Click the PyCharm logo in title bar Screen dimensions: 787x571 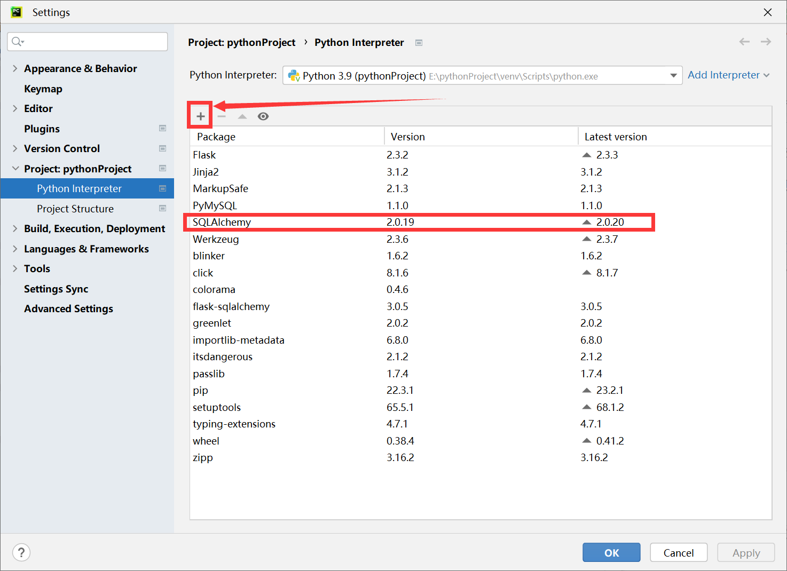coord(17,12)
